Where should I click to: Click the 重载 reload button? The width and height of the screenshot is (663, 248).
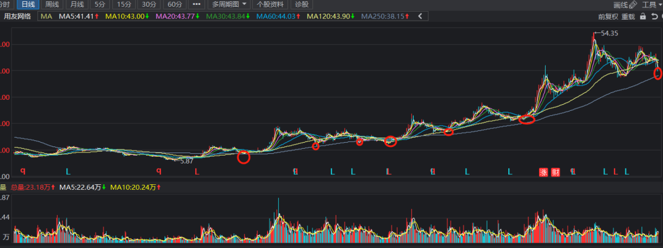629,17
